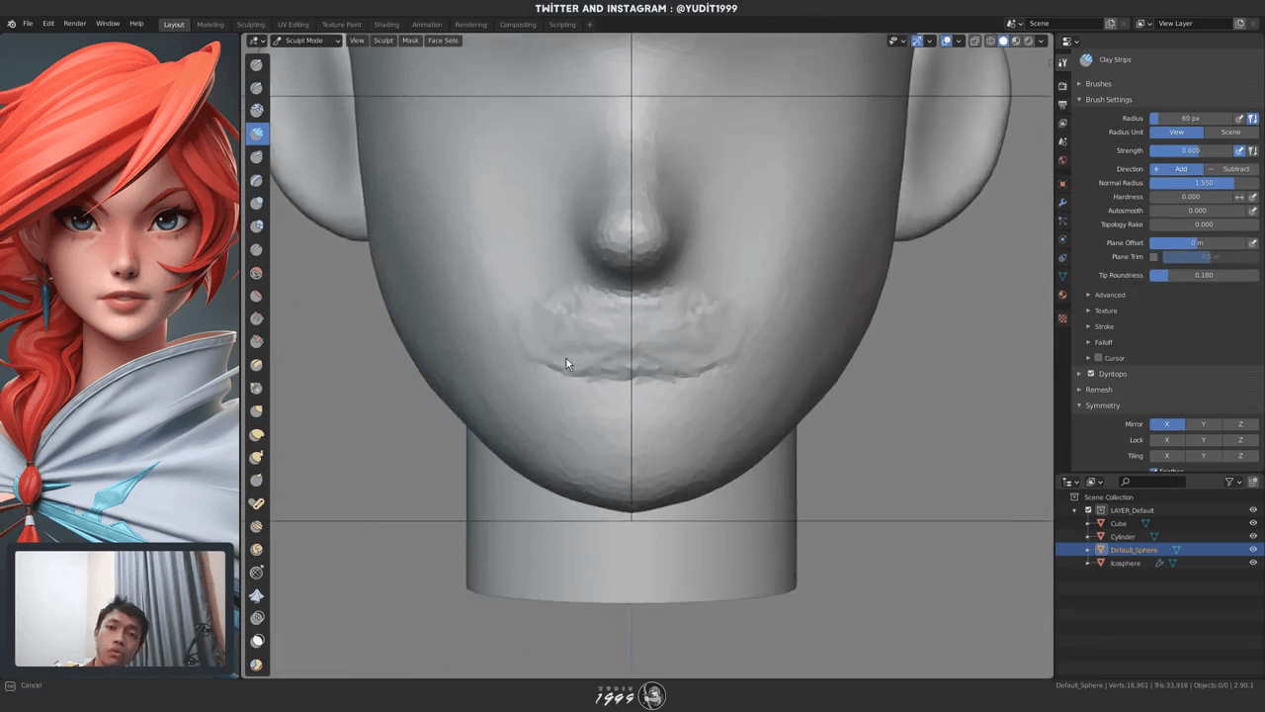The image size is (1265, 712).
Task: Uncheck the Dyntopo checkbox
Action: click(1091, 374)
